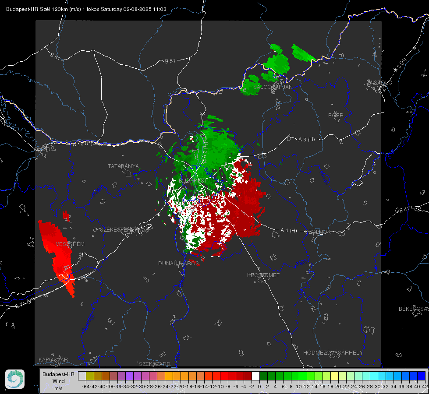Select the purple swatch between -34 and -32
This screenshot has height=394, width=429.
tap(129, 376)
